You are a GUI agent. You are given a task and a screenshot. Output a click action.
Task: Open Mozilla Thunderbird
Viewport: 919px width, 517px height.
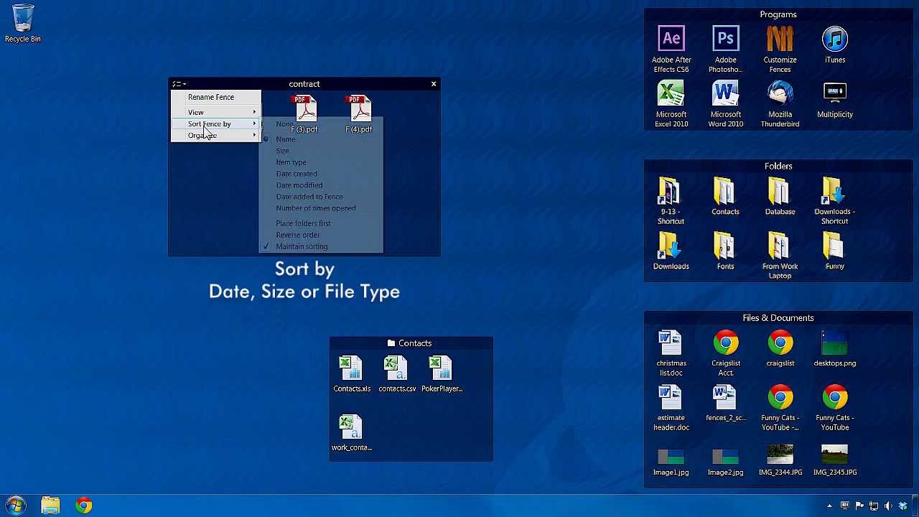point(780,93)
